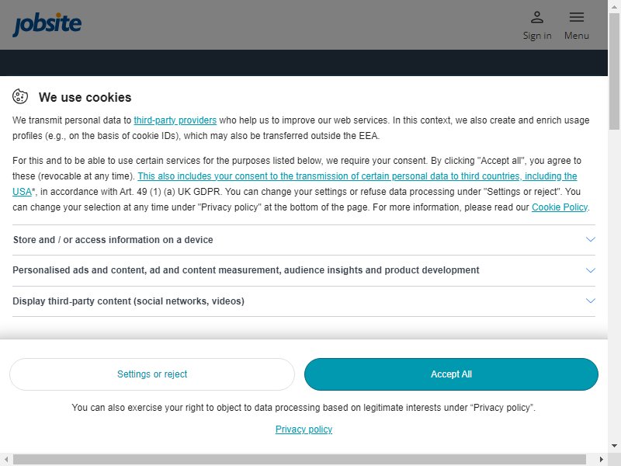Click the Accept All button
The width and height of the screenshot is (621, 466).
pyautogui.click(x=451, y=374)
